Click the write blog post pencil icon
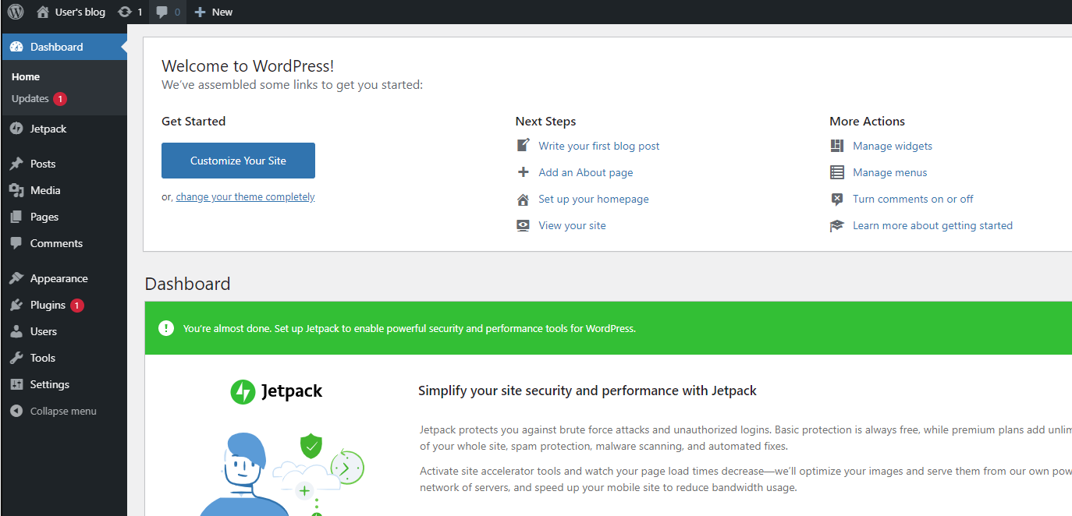Viewport: 1072px width, 516px height. click(x=524, y=145)
